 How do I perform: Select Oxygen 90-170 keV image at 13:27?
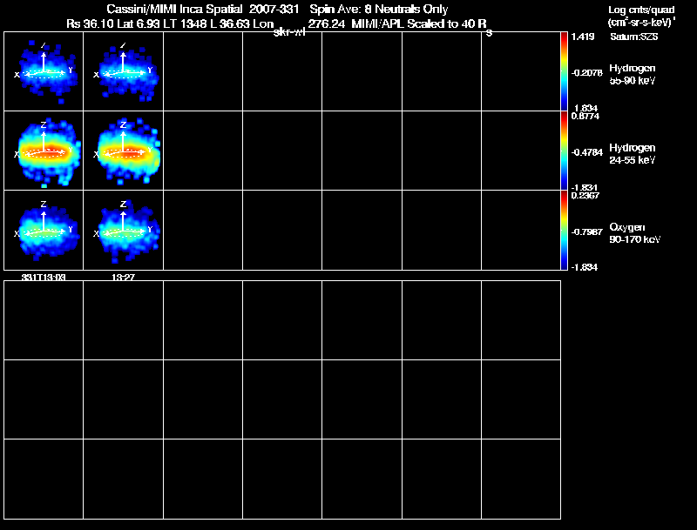point(123,230)
